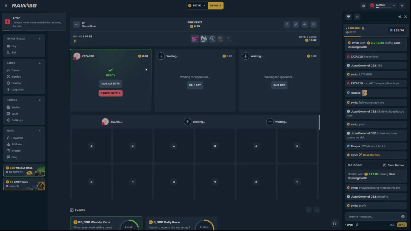The height and width of the screenshot is (231, 411).
Task: Click the crossed-swords battle icon in header
Action: pos(287,24)
